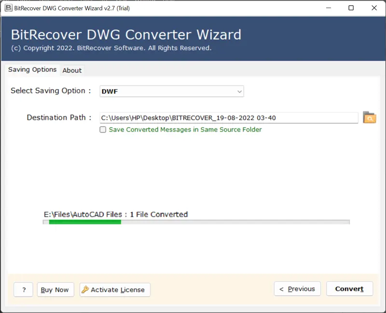Click the green conversion progress bar
This screenshot has width=386, height=313.
point(196,222)
